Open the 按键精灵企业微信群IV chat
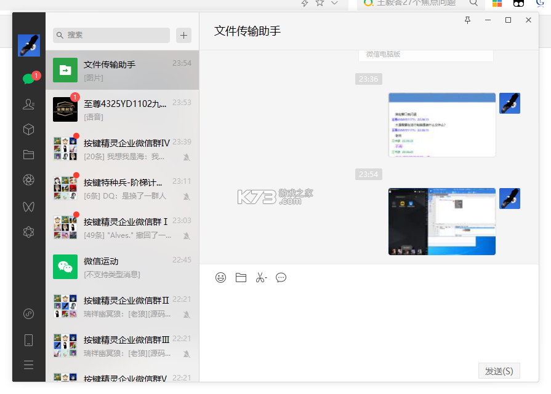Viewport: 551px width, 394px height. (123, 149)
